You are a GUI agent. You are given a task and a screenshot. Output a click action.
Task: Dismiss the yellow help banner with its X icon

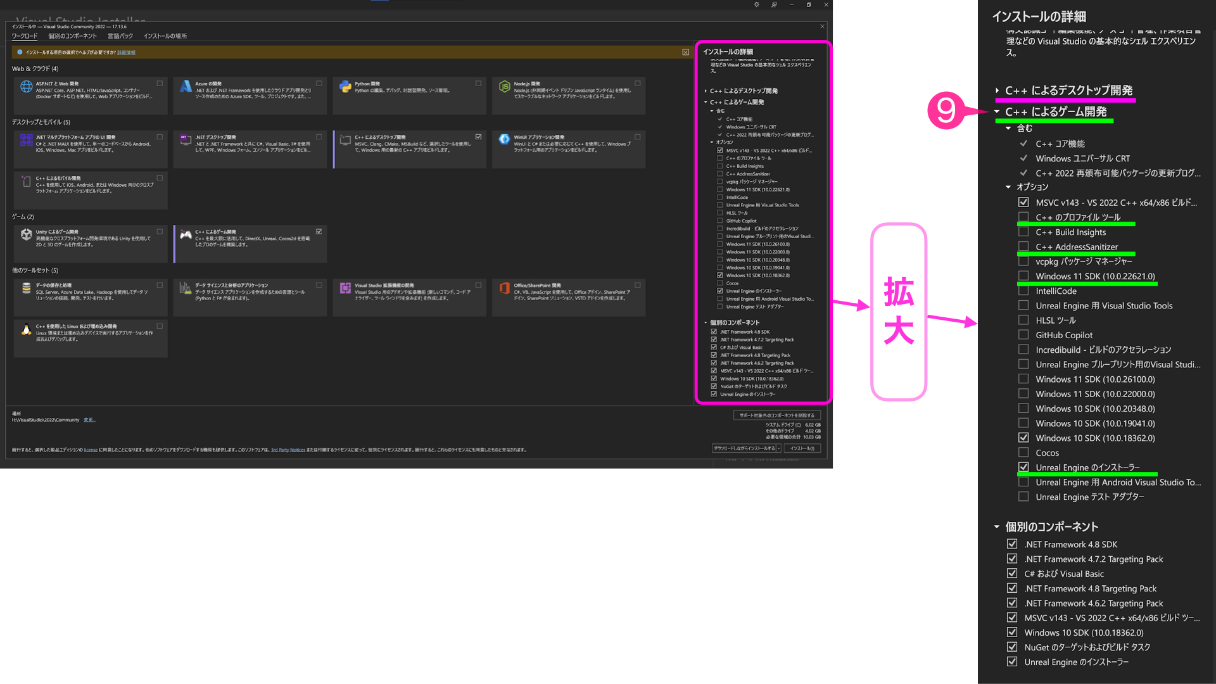coord(686,52)
